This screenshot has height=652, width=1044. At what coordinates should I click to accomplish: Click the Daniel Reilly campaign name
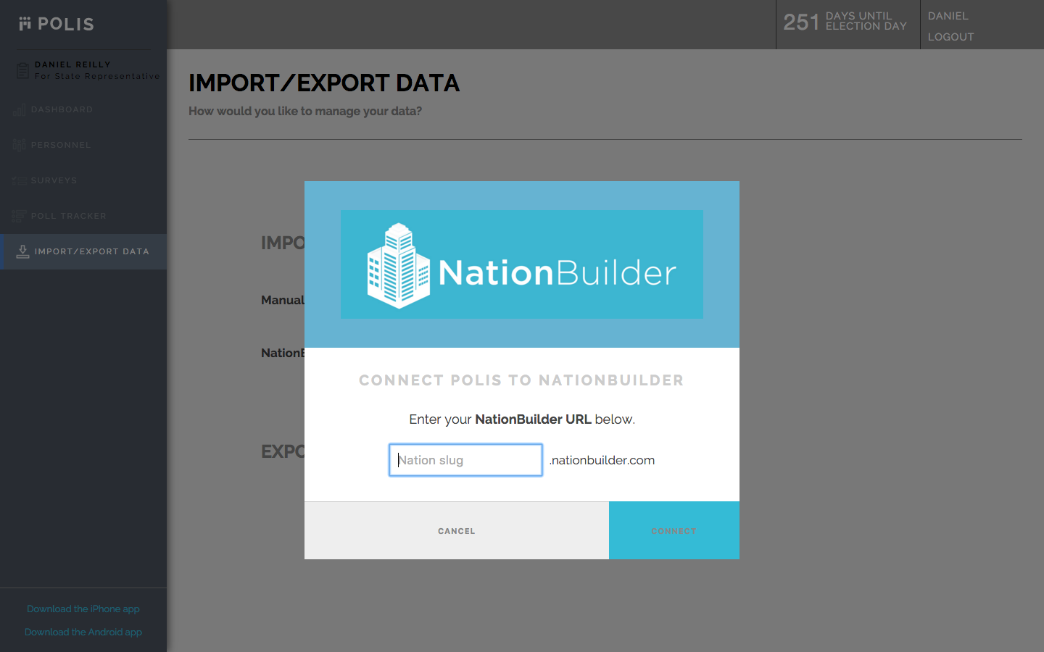click(72, 64)
